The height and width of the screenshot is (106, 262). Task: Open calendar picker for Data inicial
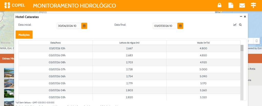[84, 26]
